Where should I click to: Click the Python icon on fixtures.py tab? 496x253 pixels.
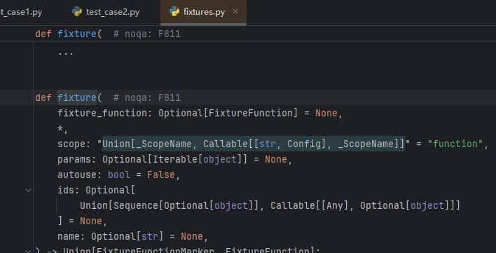click(174, 12)
